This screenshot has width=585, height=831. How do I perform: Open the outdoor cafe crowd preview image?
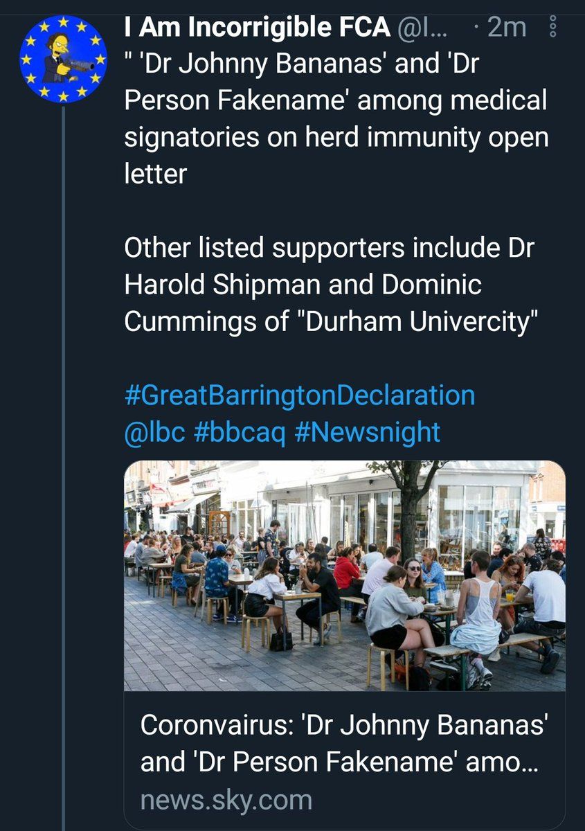pyautogui.click(x=345, y=576)
